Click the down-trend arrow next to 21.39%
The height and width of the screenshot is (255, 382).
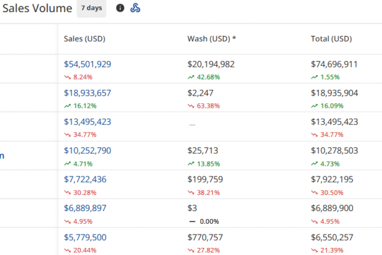pos(315,250)
